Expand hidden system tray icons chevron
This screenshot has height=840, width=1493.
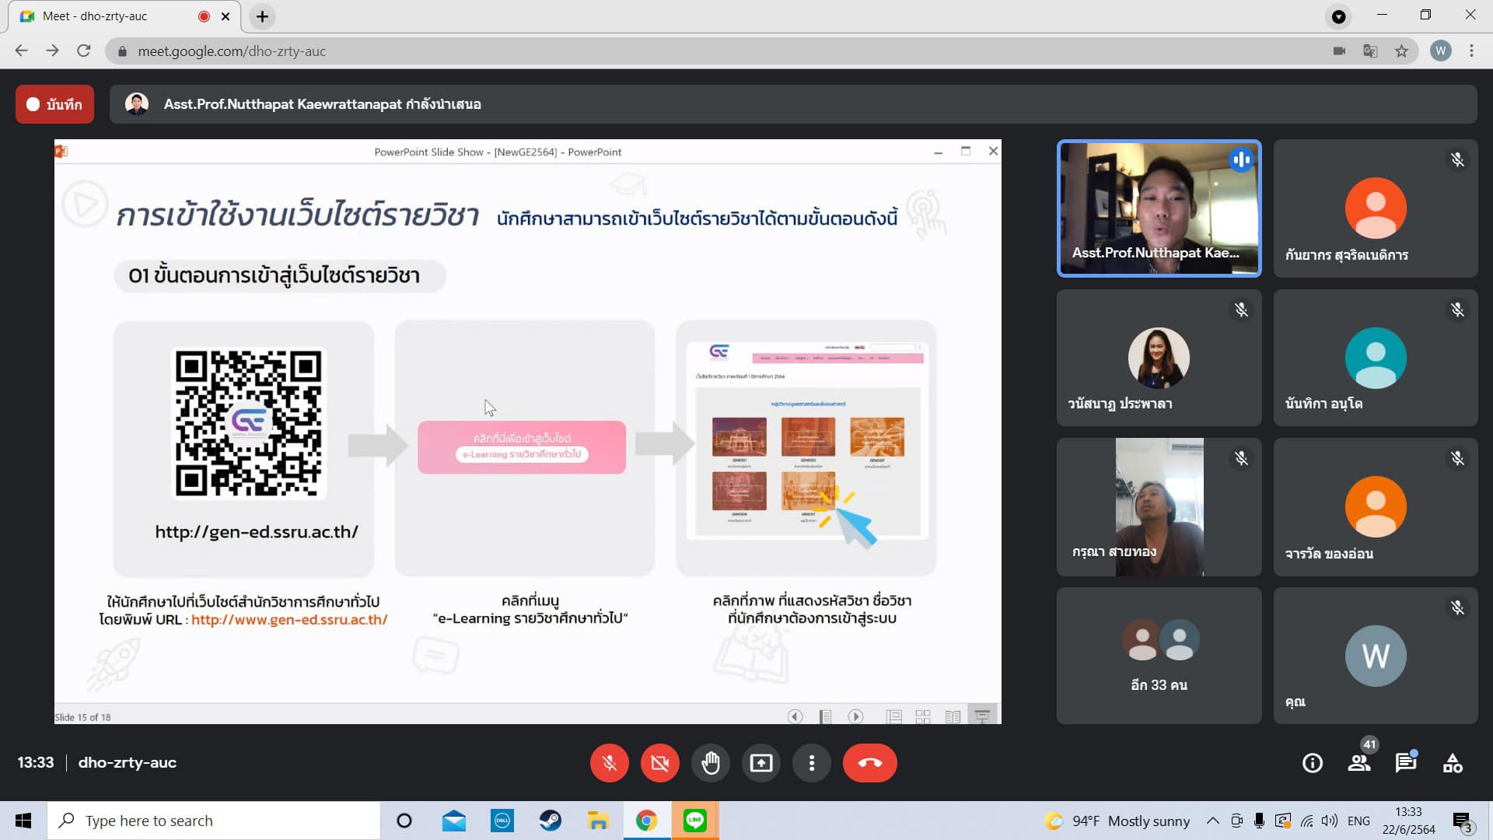(1212, 821)
